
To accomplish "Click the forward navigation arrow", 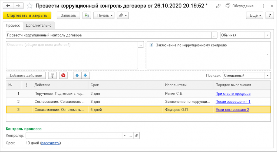I will pyautogui.click(x=18, y=6).
